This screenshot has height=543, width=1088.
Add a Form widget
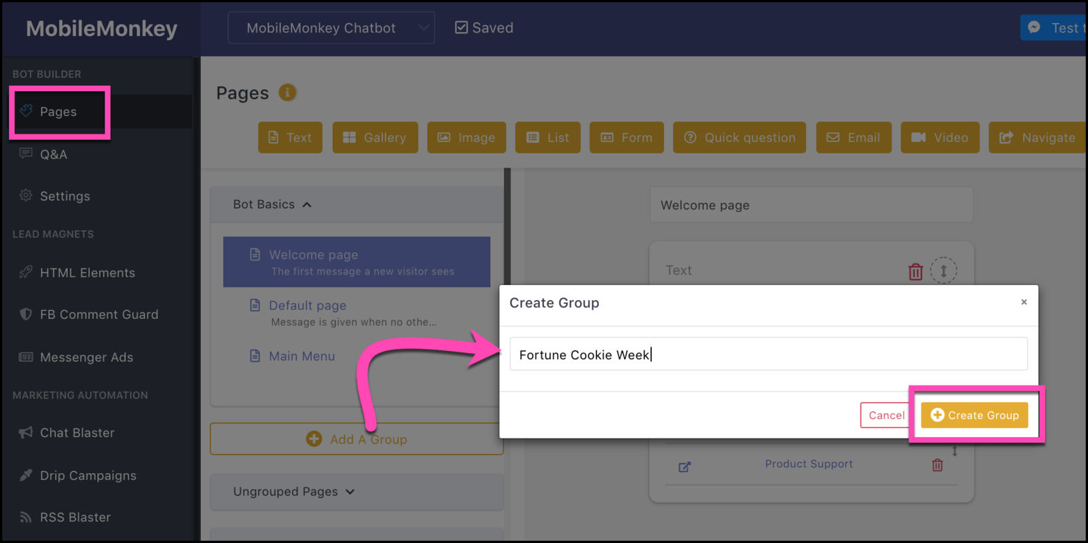tap(627, 138)
